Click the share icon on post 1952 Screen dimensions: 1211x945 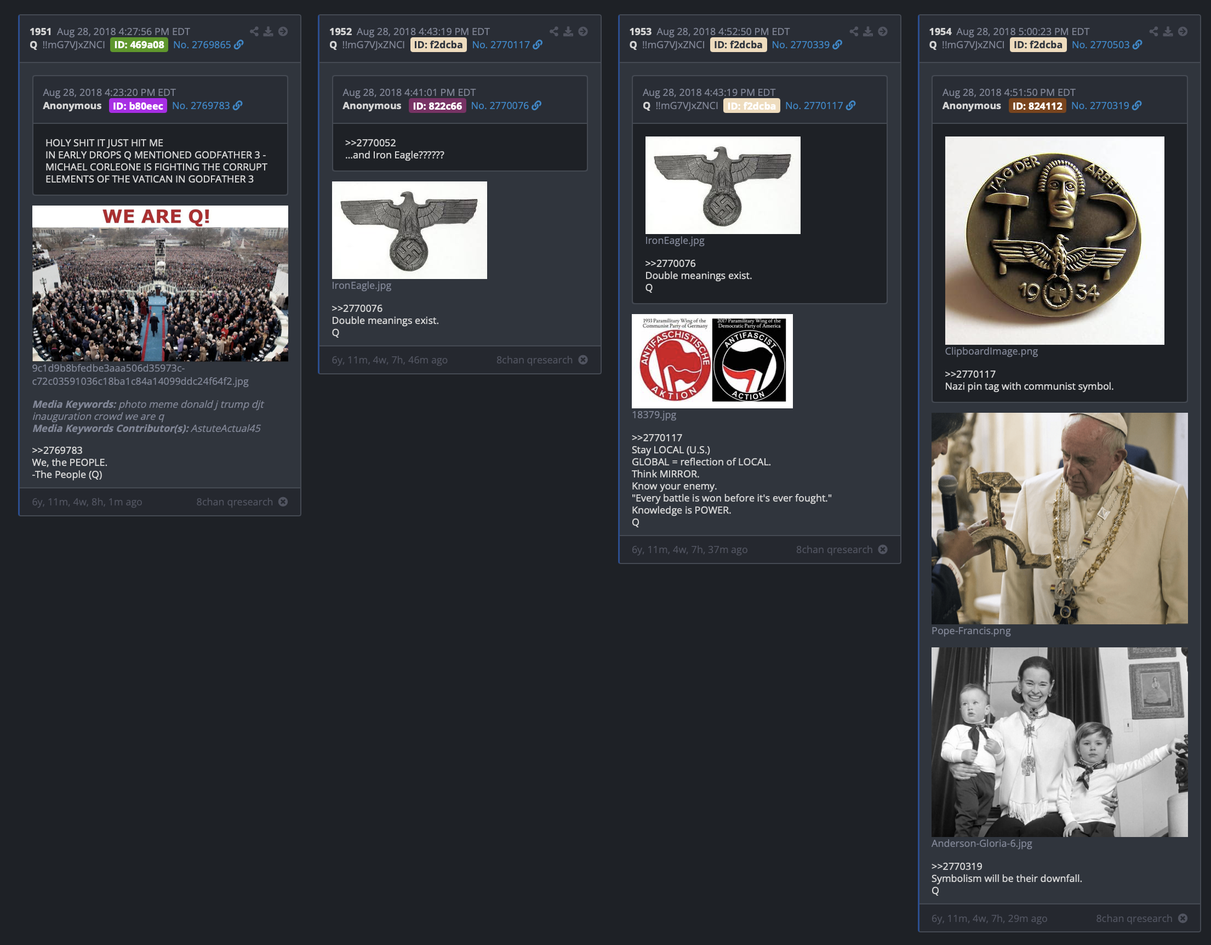554,32
